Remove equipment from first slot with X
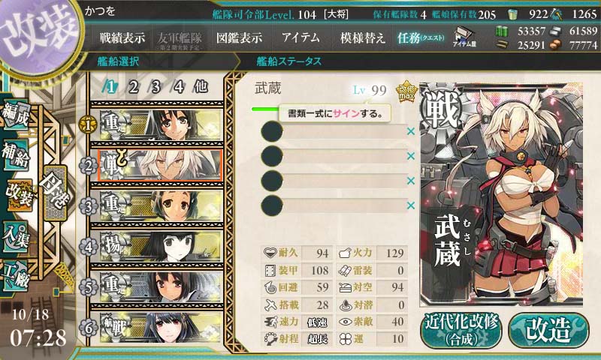Image resolution: width=601 pixels, height=360 pixels. [x=411, y=131]
